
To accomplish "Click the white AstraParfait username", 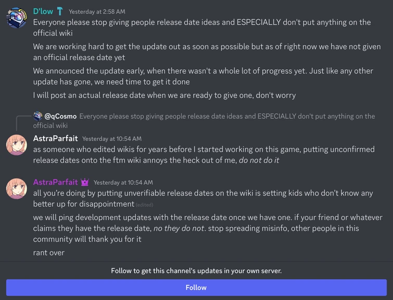I will (55, 139).
